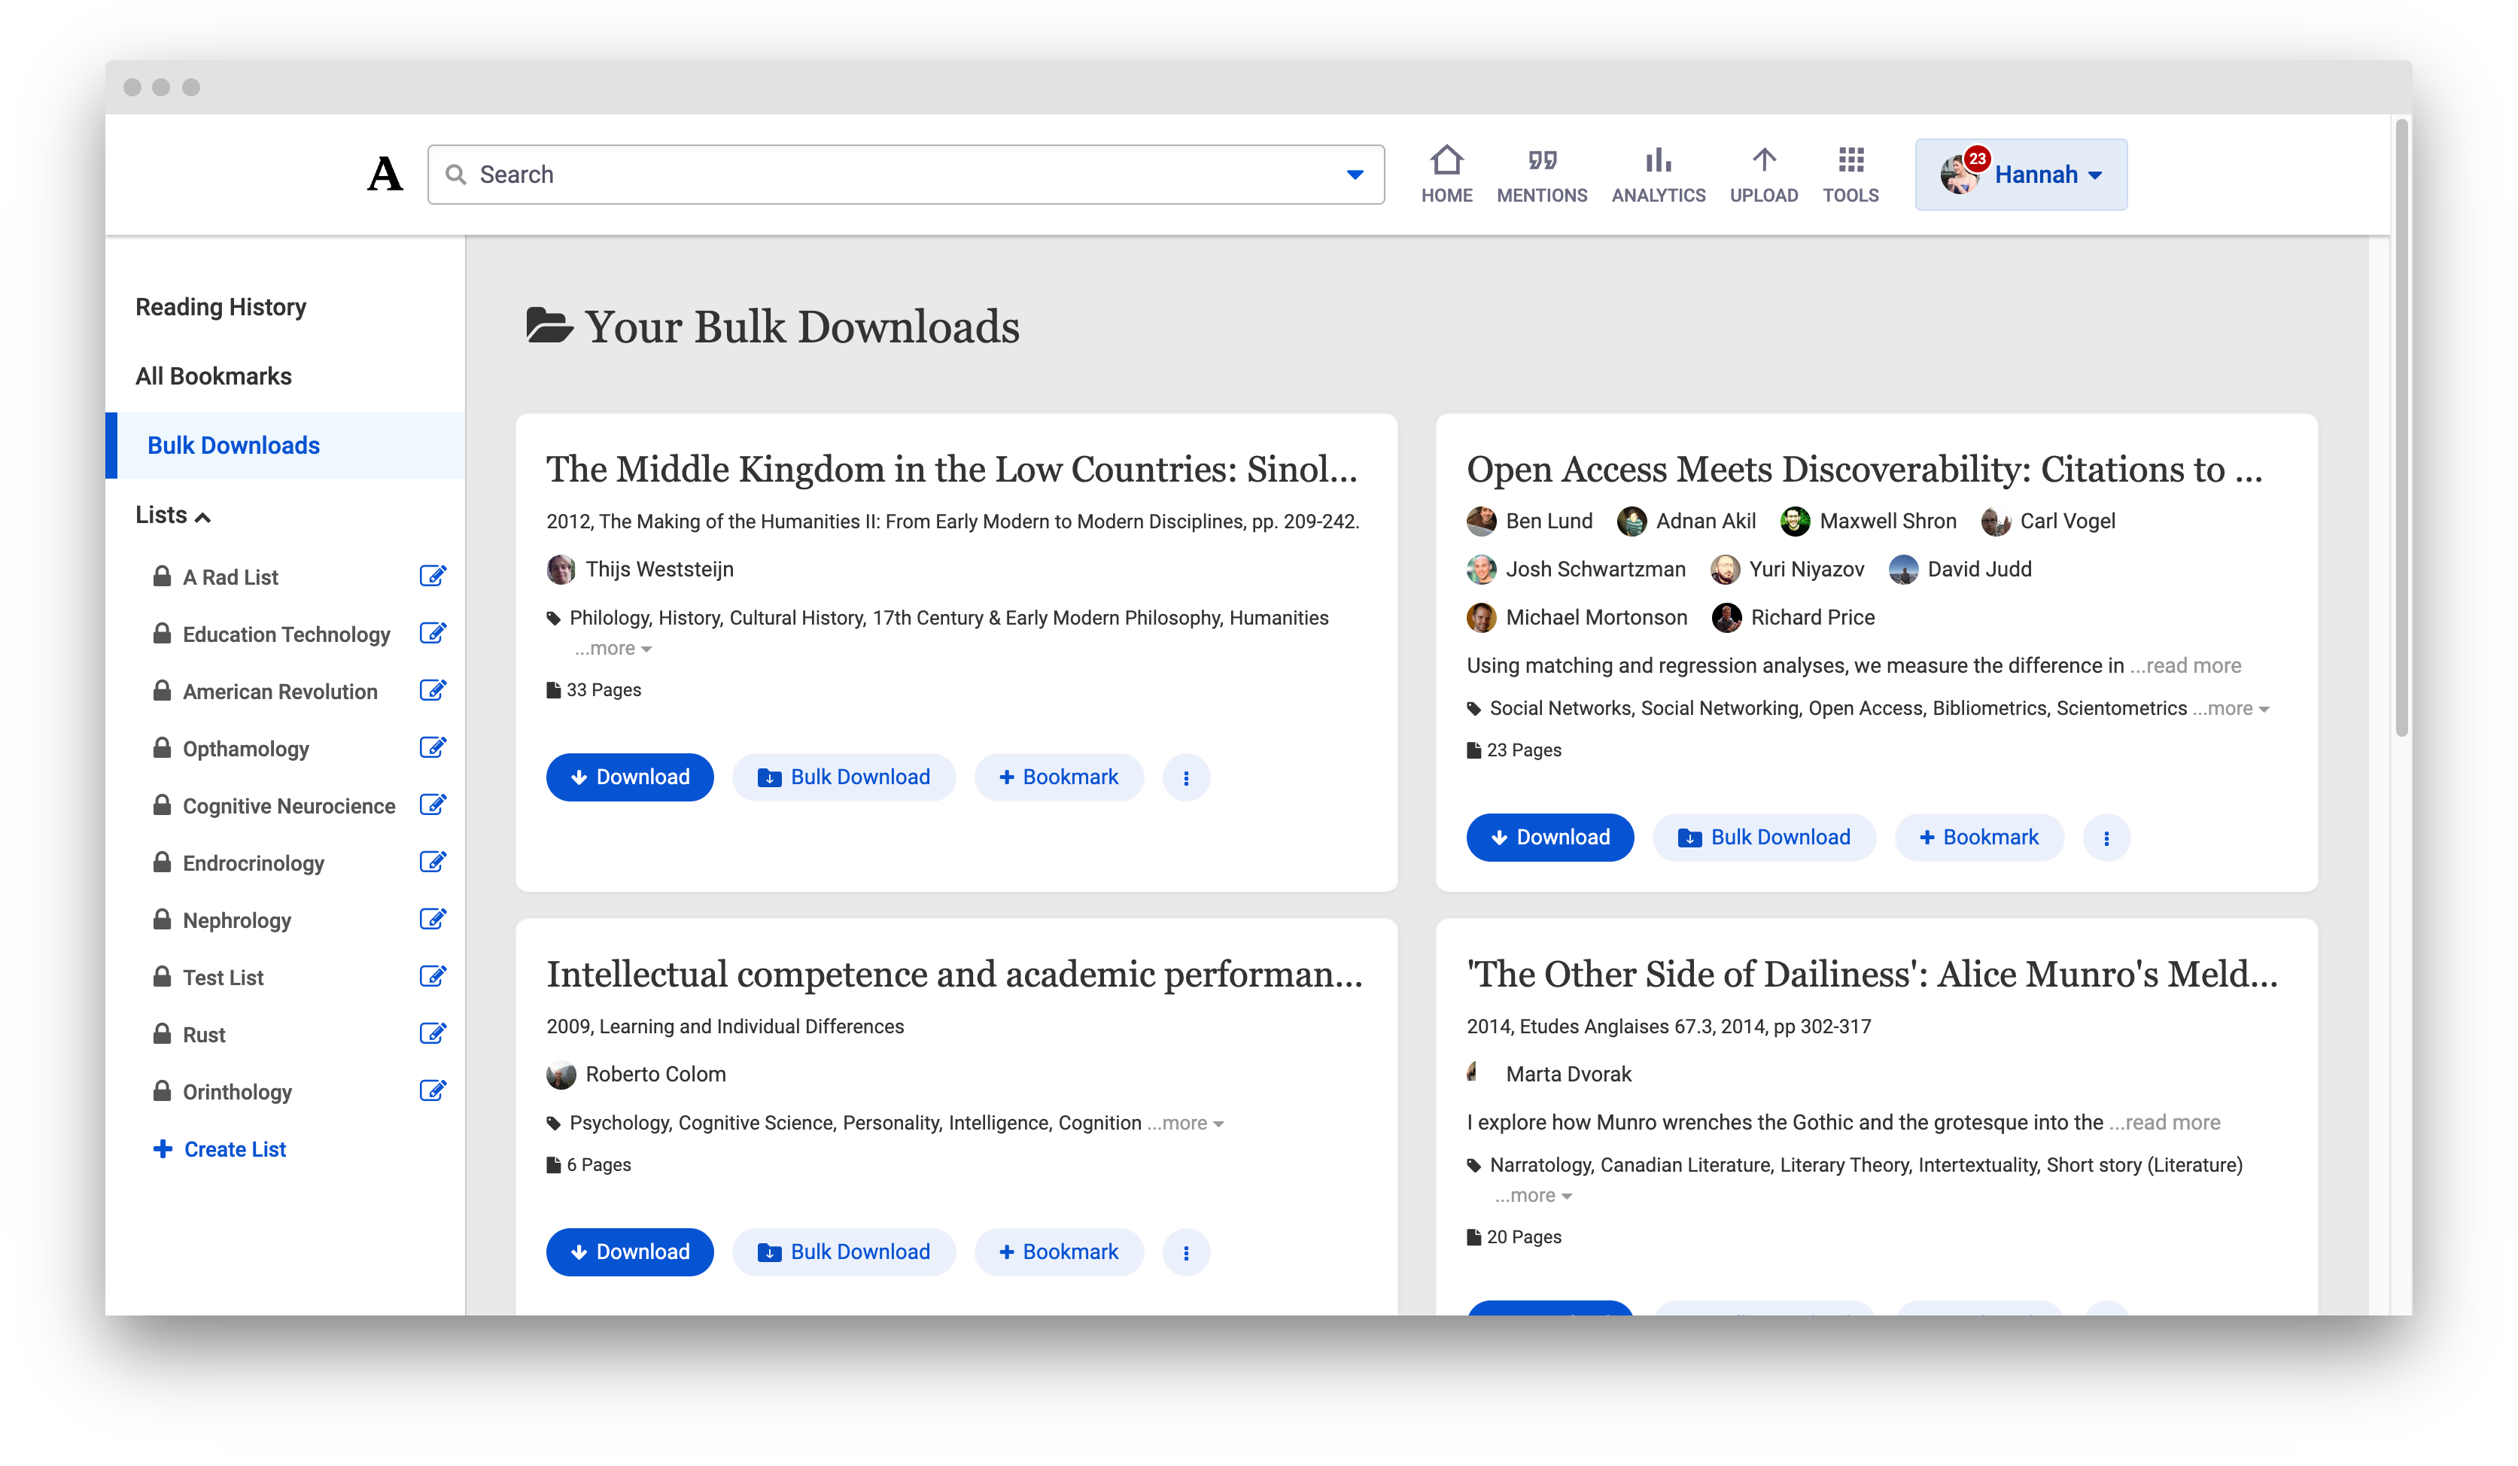Open author Marta Dvorak's profile
Viewport: 2518px width, 1466px height.
click(x=1568, y=1074)
